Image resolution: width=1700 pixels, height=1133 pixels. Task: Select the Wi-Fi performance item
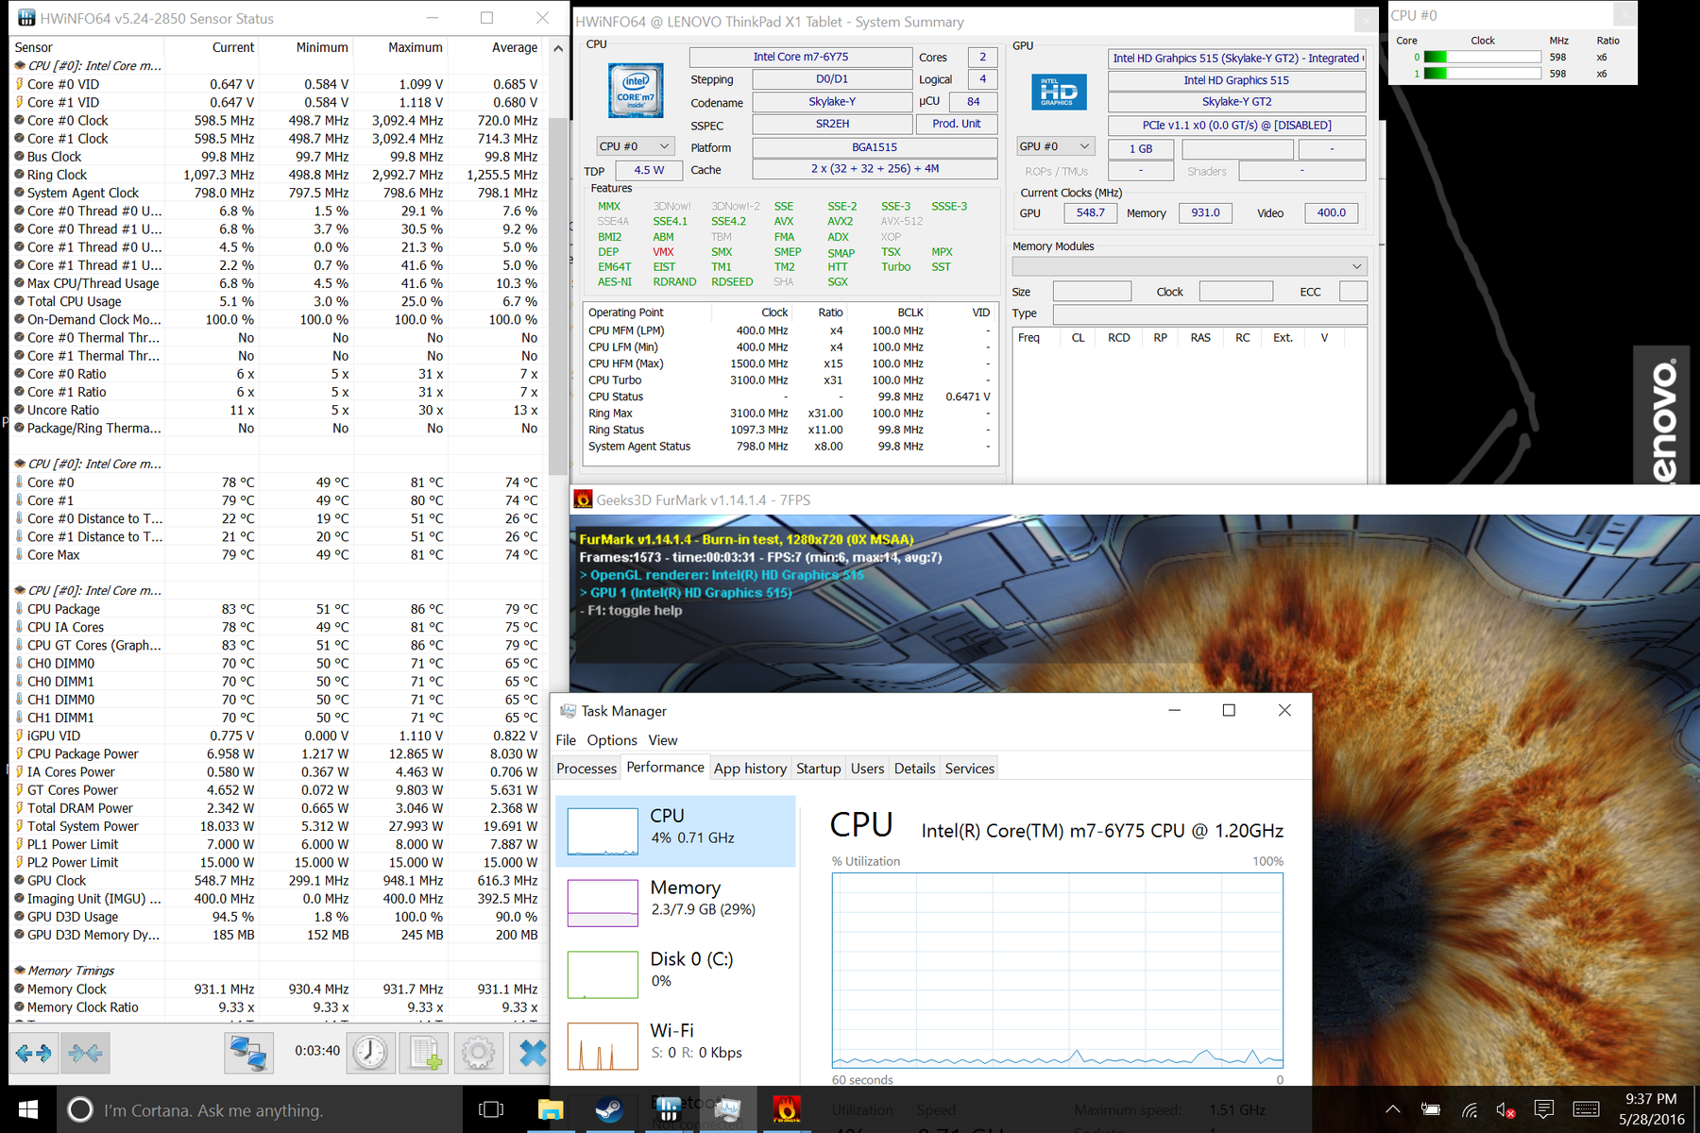click(x=675, y=1045)
